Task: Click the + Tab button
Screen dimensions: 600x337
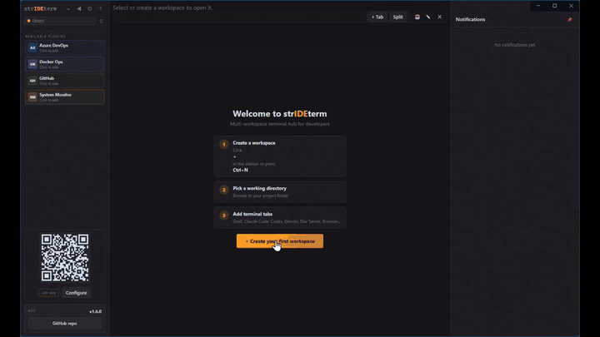Action: tap(377, 17)
